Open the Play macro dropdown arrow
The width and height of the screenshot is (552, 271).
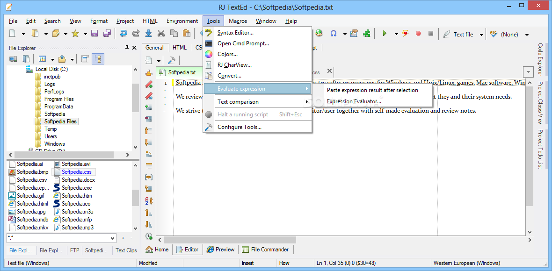(x=396, y=34)
